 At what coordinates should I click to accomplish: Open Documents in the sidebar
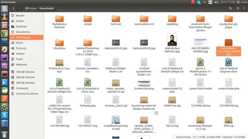click(26, 32)
